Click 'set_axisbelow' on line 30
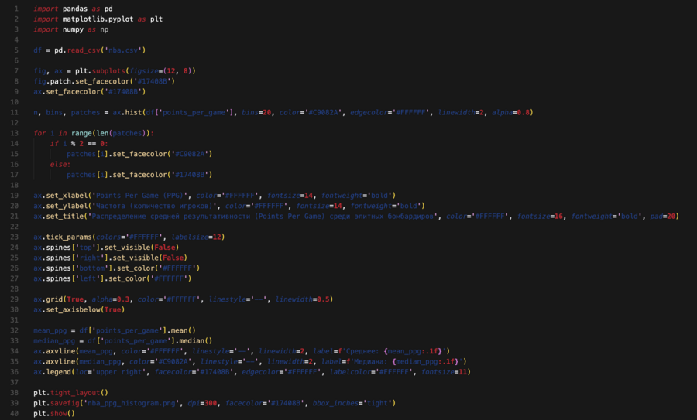This screenshot has width=697, height=420. [73, 309]
